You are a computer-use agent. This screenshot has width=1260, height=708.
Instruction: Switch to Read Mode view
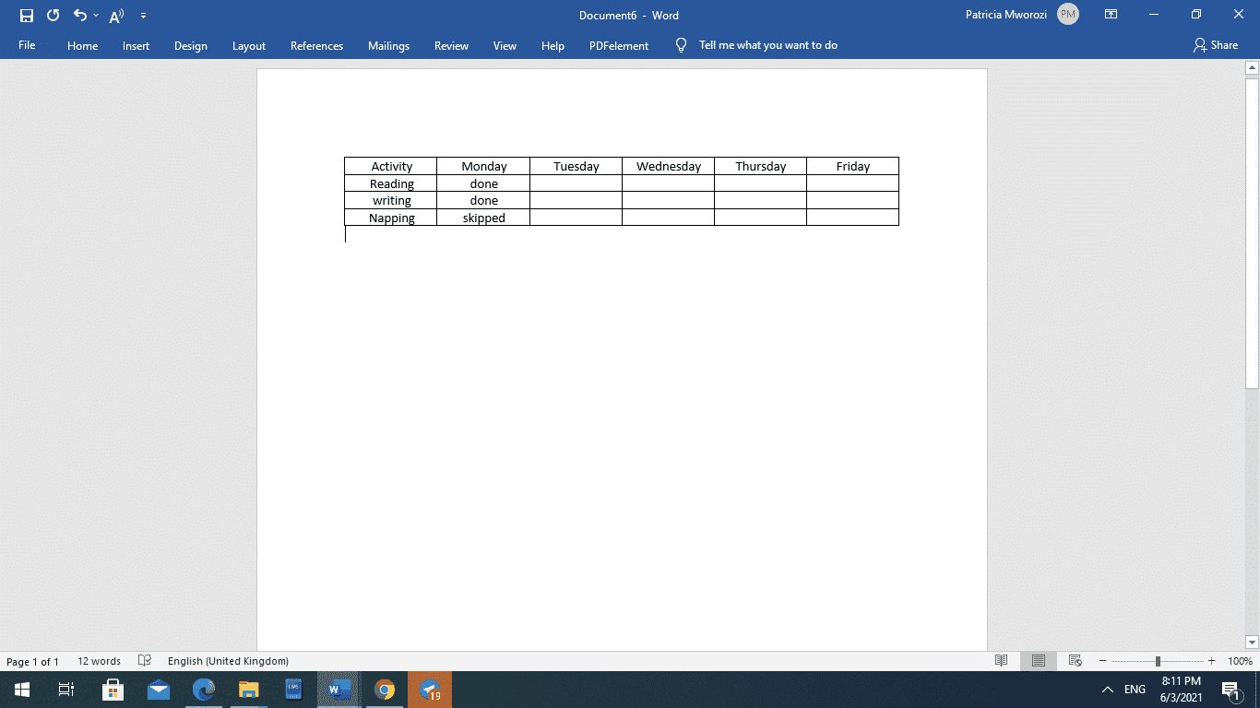(x=1002, y=661)
